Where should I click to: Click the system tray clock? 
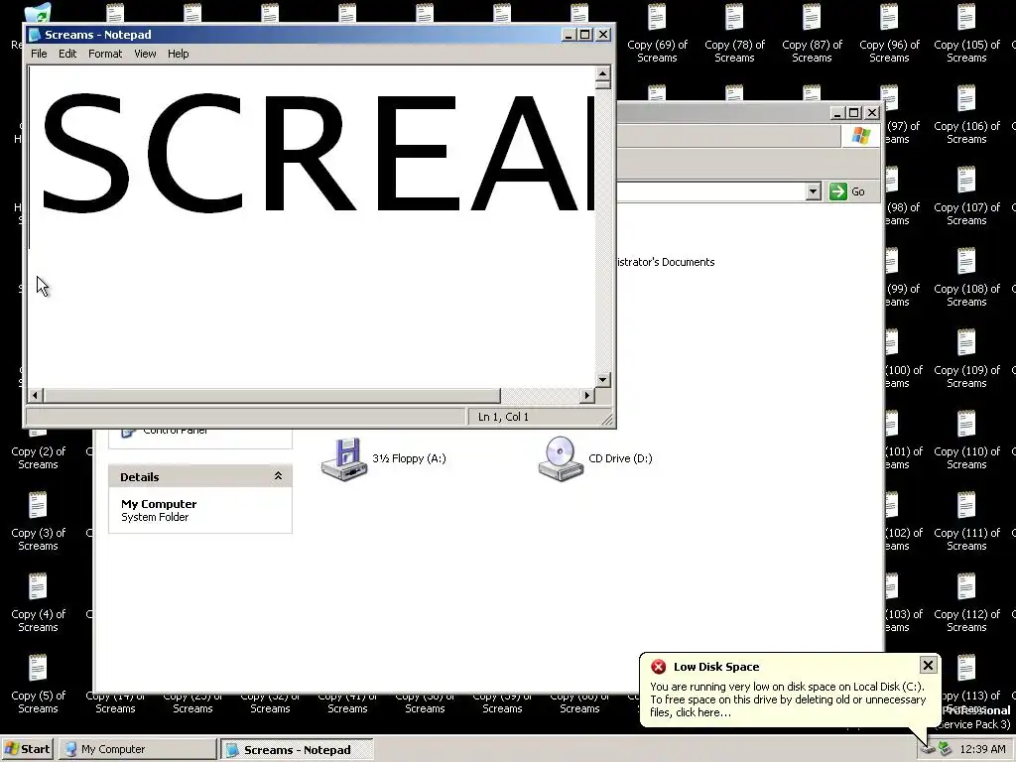(983, 749)
